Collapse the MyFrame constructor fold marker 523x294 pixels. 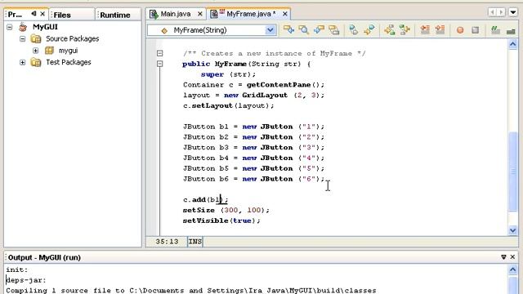coord(160,64)
